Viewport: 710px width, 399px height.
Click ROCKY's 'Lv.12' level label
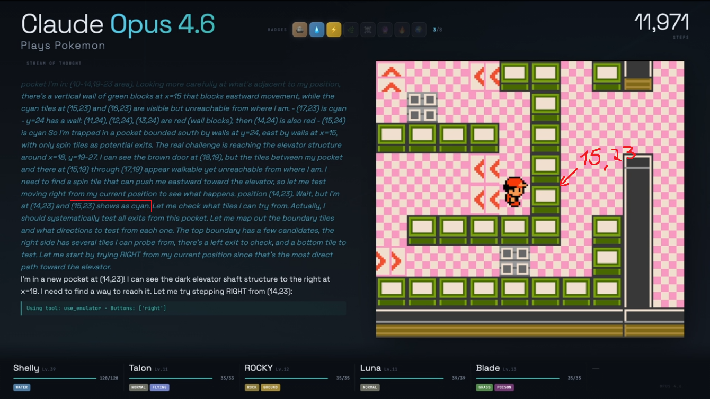(x=282, y=369)
